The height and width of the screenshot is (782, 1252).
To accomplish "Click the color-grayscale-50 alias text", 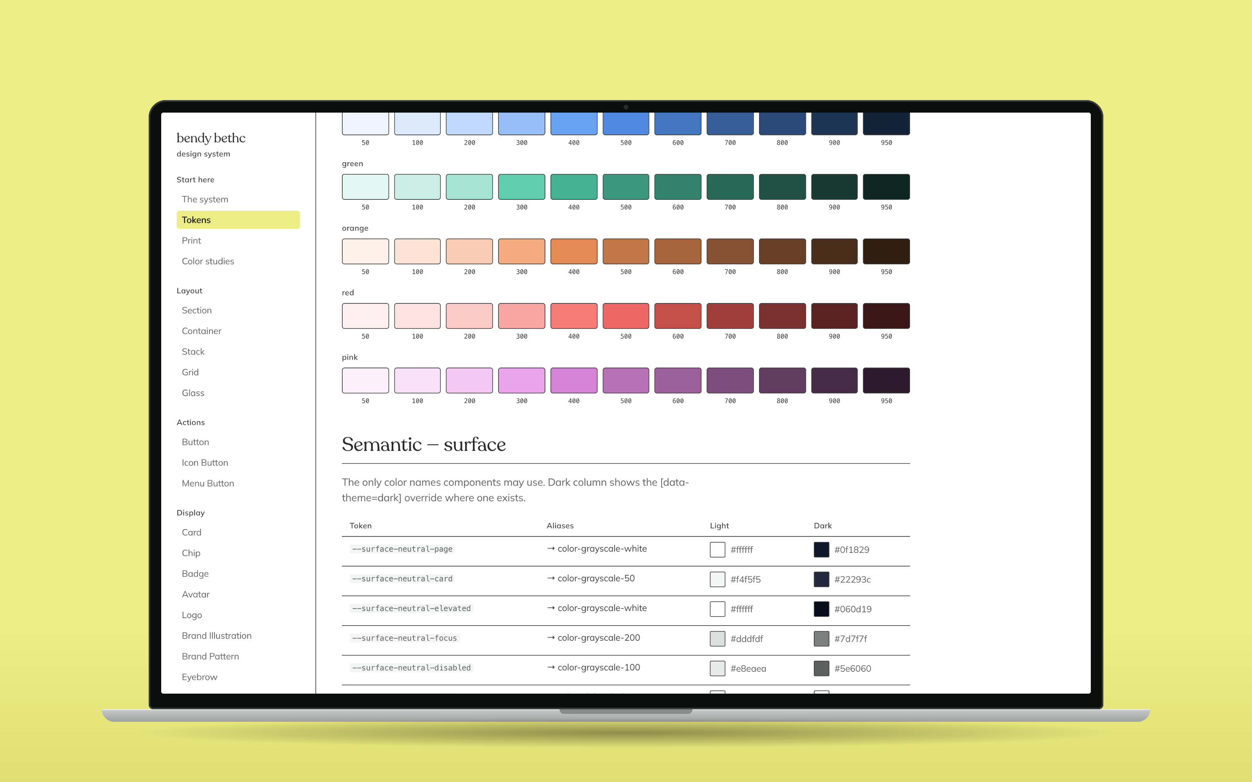I will pyautogui.click(x=596, y=578).
